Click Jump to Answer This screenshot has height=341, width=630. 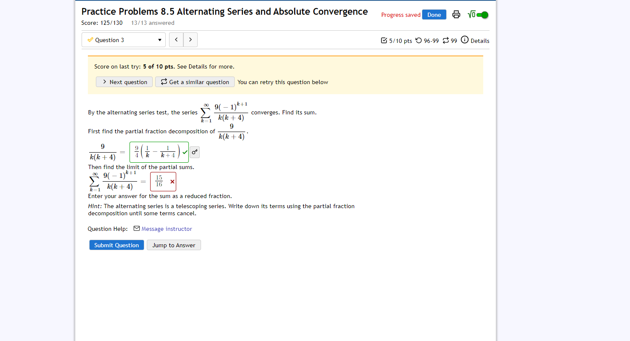pyautogui.click(x=174, y=245)
